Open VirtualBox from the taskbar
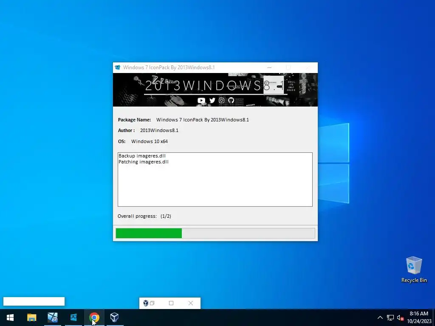The image size is (435, 326). [115, 318]
